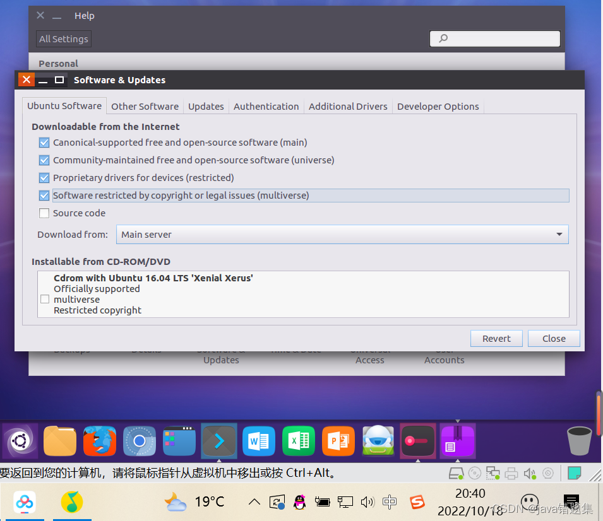This screenshot has width=603, height=521.
Task: Select the Developer Options tab
Action: click(x=438, y=107)
